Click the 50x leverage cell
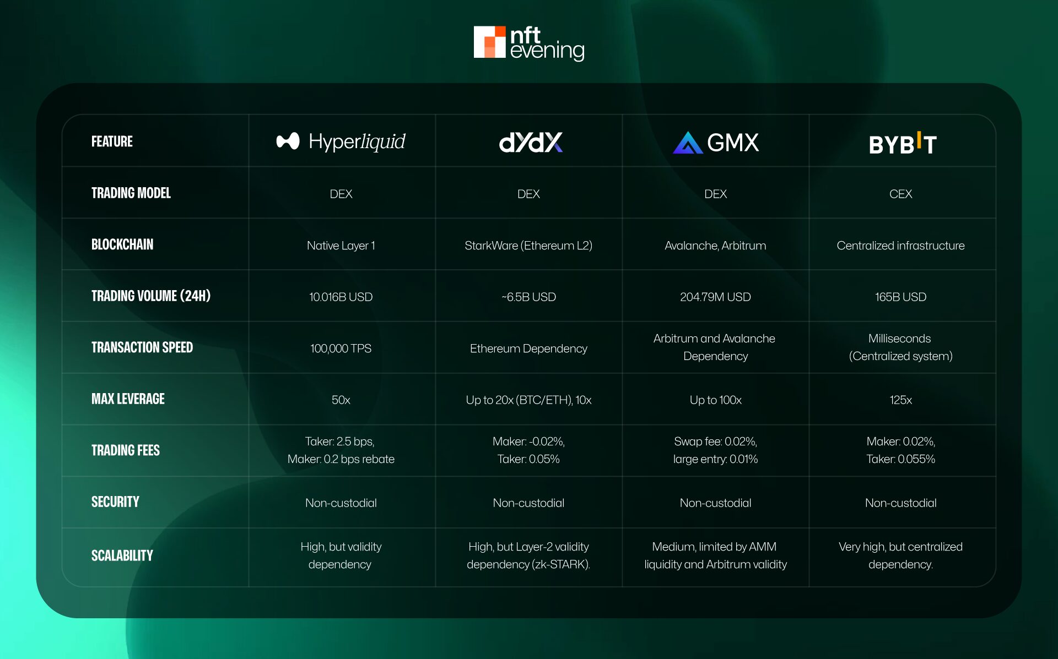Image resolution: width=1058 pixels, height=659 pixels. coord(341,400)
